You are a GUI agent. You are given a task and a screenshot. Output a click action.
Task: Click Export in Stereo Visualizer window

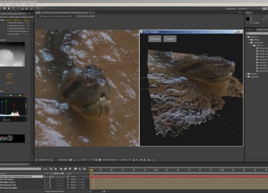(170, 39)
